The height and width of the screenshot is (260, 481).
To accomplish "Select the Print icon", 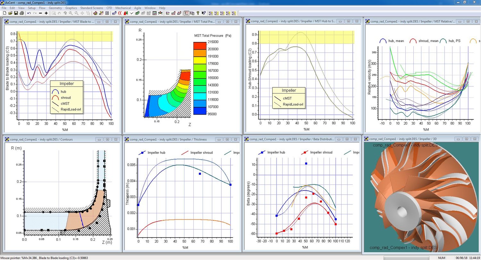I will tap(21, 13).
